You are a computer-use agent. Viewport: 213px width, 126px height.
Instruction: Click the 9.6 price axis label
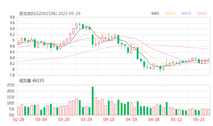point(12,23)
